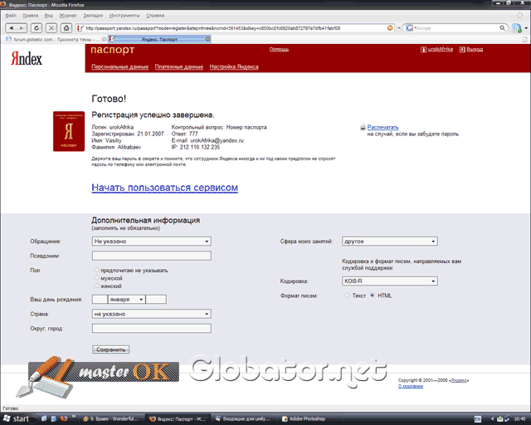Screen dimensions: 531x425
Task: Click the Google search box
Action: click(455, 28)
